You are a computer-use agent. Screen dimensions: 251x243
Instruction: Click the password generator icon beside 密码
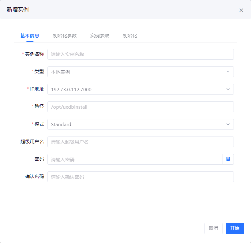[228, 159]
